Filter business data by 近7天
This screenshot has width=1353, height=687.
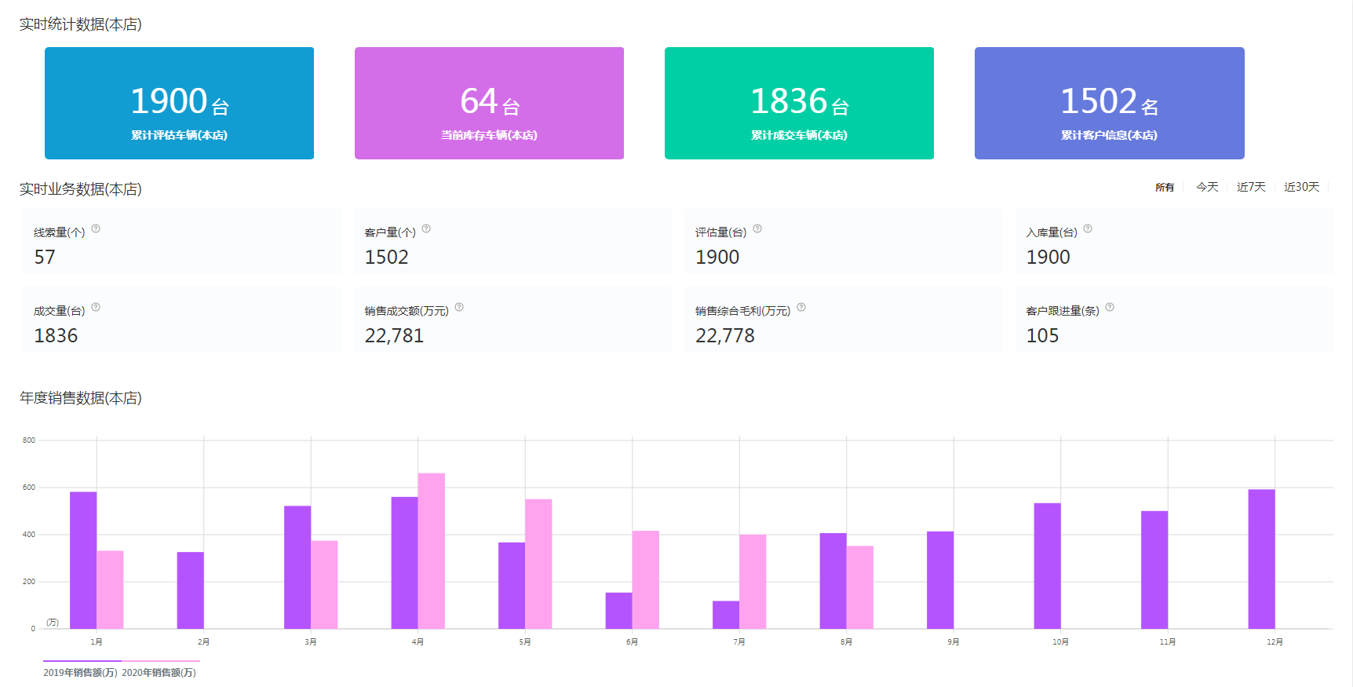pyautogui.click(x=1251, y=187)
